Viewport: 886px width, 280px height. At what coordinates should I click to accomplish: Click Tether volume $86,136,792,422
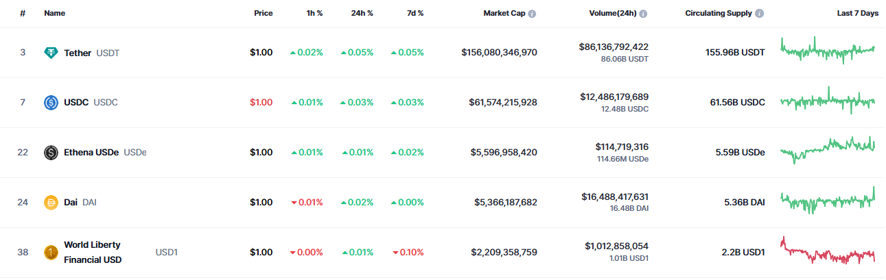[614, 47]
